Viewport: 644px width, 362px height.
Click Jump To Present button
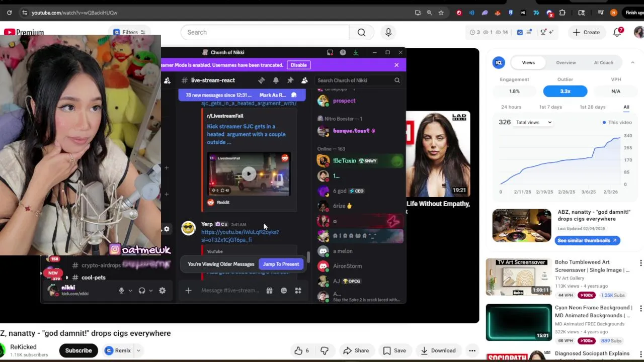pyautogui.click(x=281, y=264)
